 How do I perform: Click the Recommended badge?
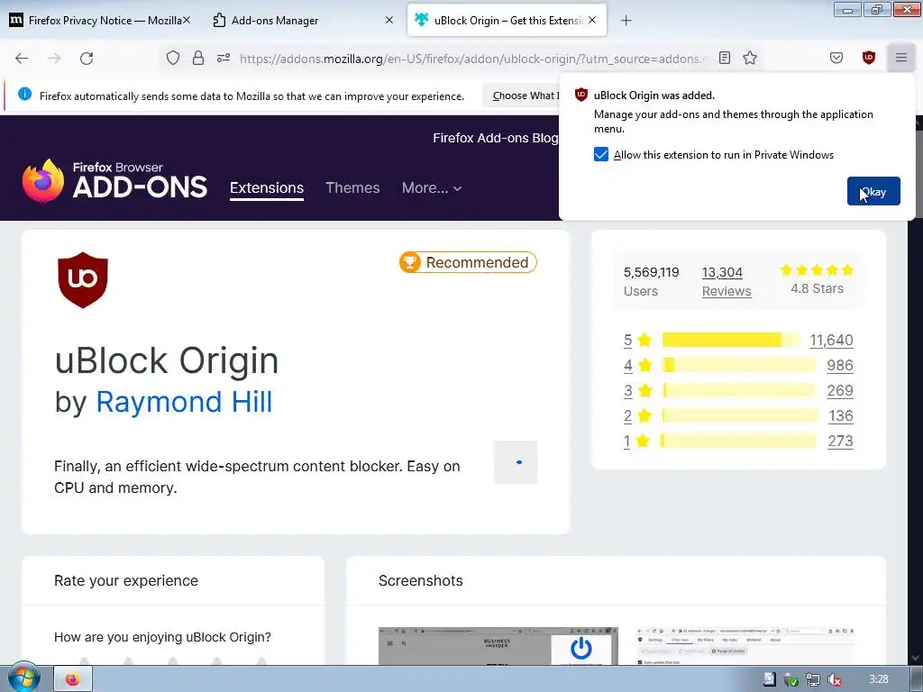point(468,262)
